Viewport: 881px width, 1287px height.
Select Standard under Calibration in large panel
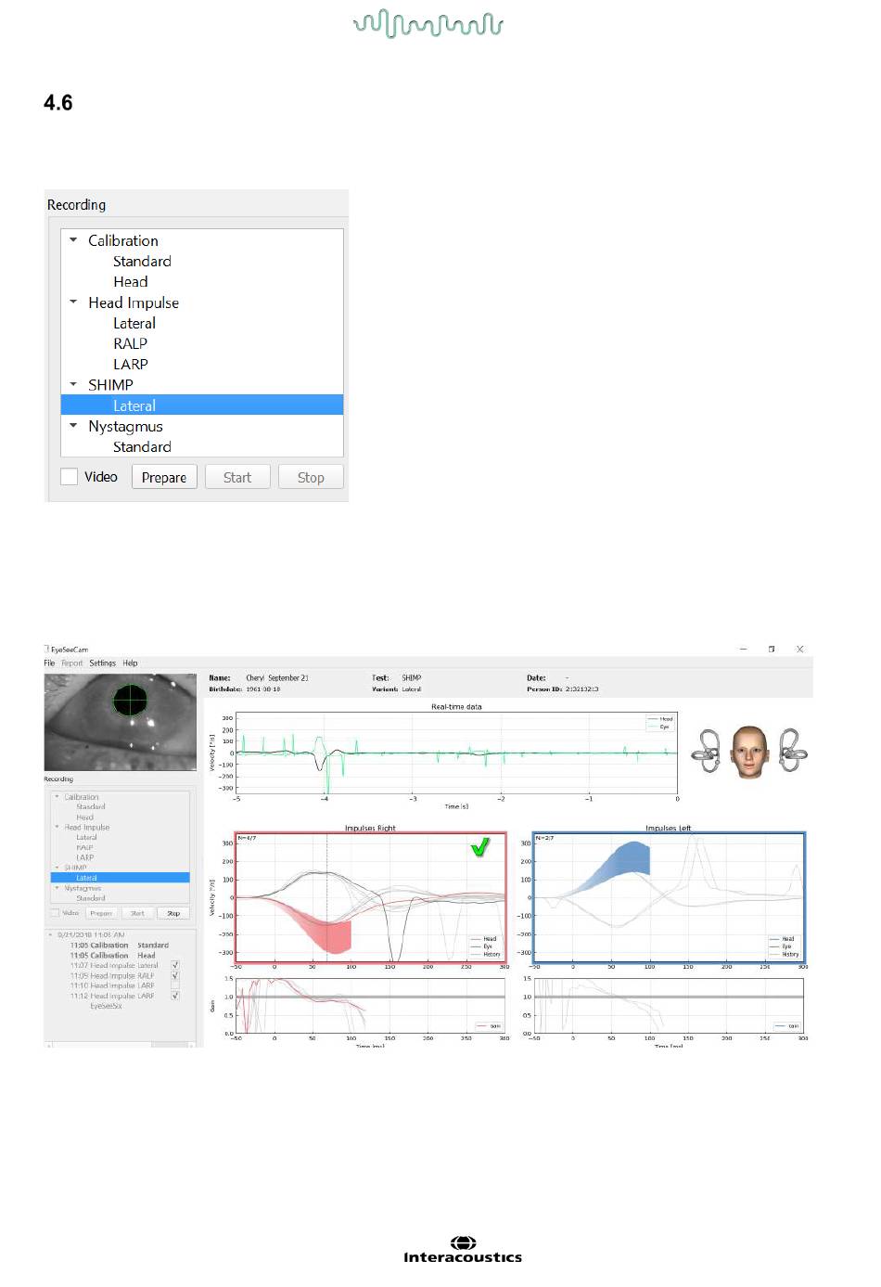click(142, 262)
